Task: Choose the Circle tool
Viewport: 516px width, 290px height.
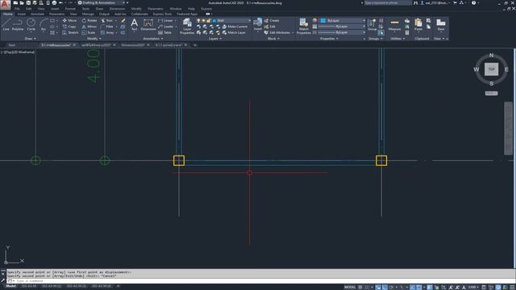Action: [31, 25]
